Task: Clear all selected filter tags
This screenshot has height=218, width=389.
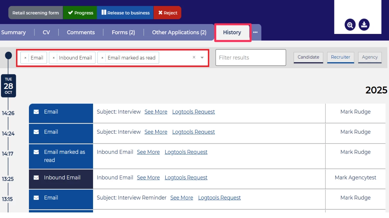Action: pyautogui.click(x=194, y=57)
